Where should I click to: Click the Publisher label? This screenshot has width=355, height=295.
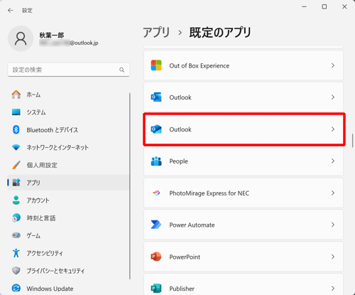pos(182,289)
